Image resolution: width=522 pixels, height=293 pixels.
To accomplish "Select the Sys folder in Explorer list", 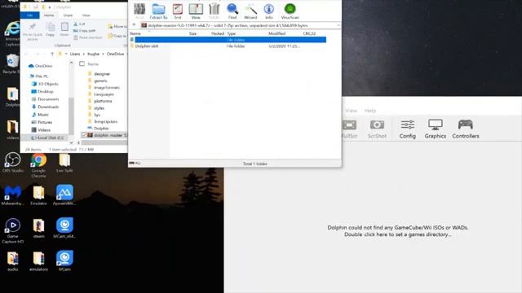I will (94, 115).
